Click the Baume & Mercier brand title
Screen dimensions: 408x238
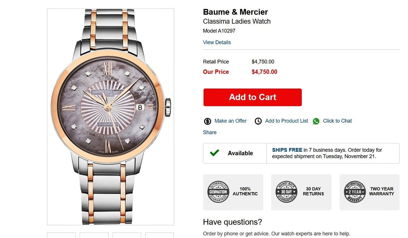point(235,12)
